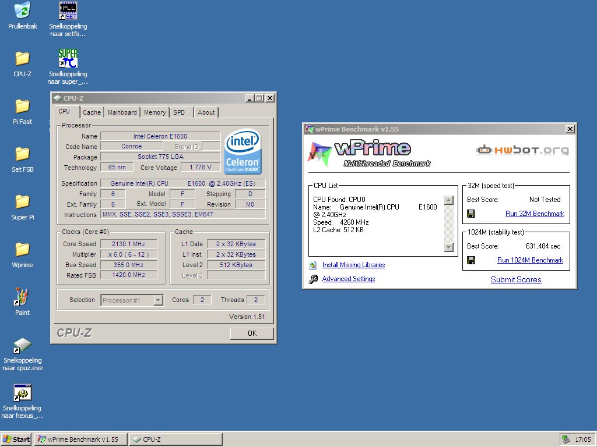This screenshot has height=447, width=597.
Task: Click the Name field 'Intel Celeron E1600'
Action: tap(160, 136)
